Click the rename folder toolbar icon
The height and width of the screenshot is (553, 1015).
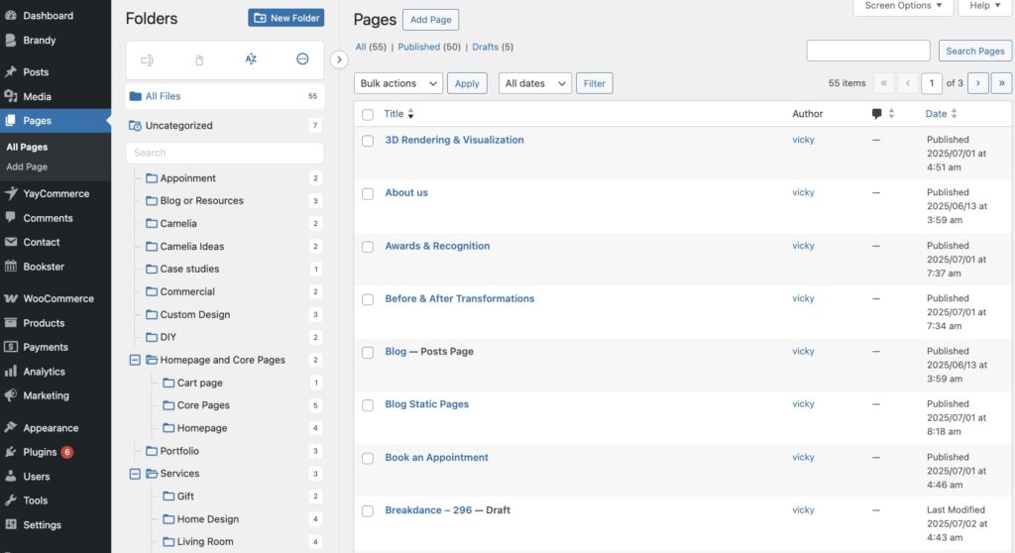(x=148, y=60)
